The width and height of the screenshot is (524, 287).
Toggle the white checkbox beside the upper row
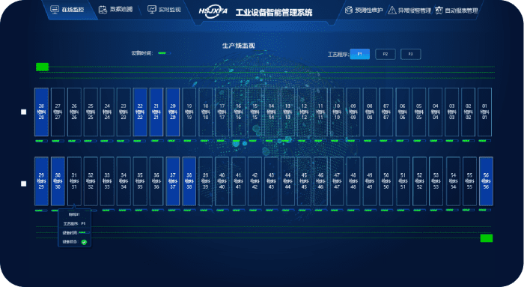24,112
